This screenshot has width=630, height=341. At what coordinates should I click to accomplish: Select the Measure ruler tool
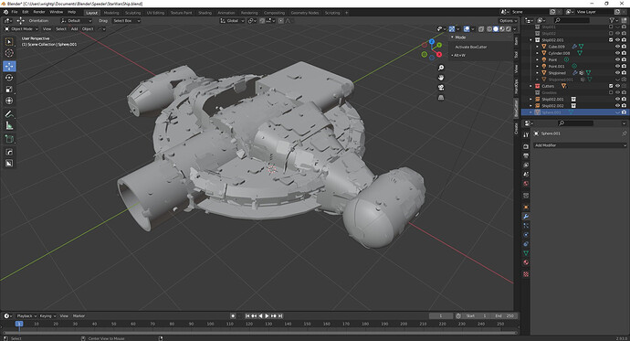[x=9, y=126]
